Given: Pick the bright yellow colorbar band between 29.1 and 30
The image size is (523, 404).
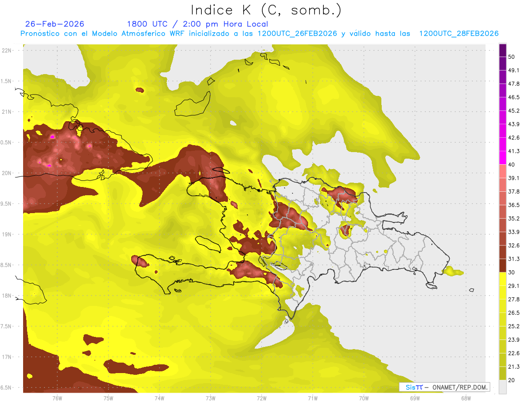Looking at the screenshot, I should click(x=503, y=279).
